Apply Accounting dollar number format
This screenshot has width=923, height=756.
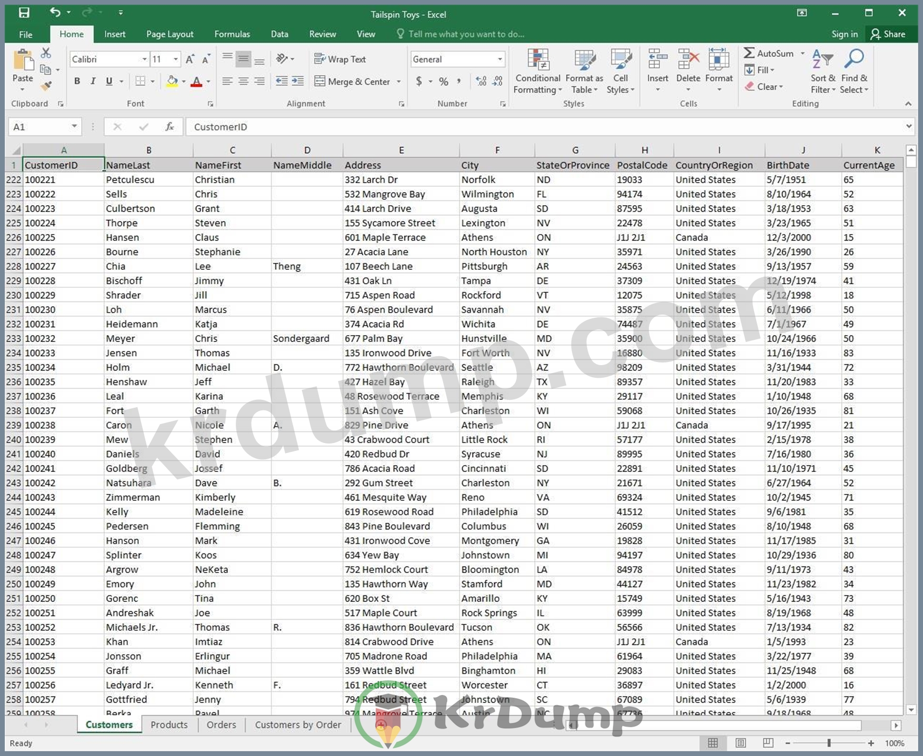click(419, 81)
